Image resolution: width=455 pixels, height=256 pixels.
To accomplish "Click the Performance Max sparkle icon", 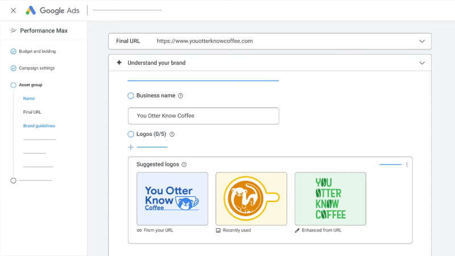I will 13,31.
